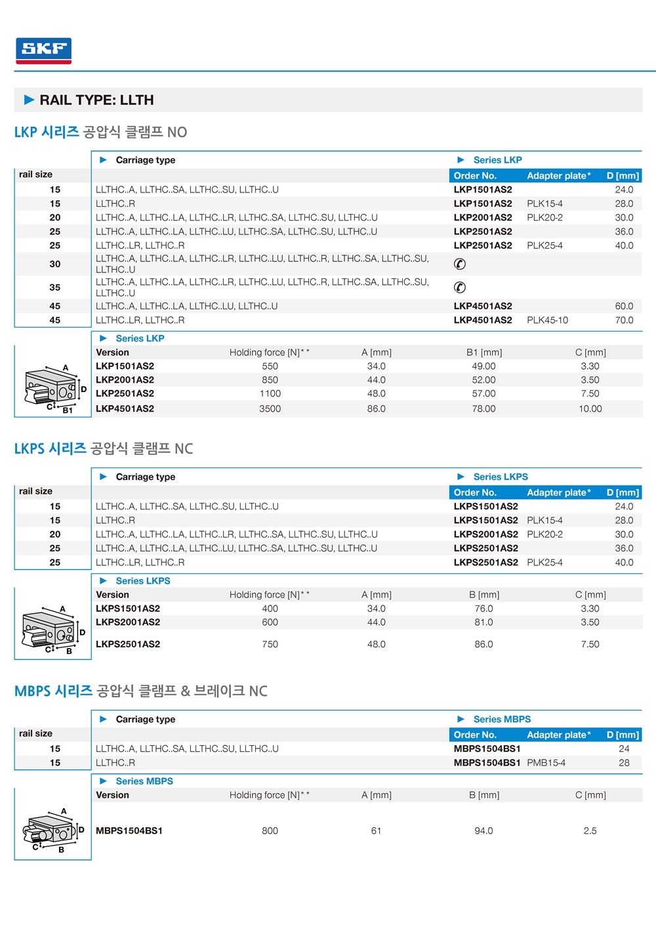Screen dimensions: 656x929
Task: Click the B1 value "49.00"
Action: click(483, 366)
